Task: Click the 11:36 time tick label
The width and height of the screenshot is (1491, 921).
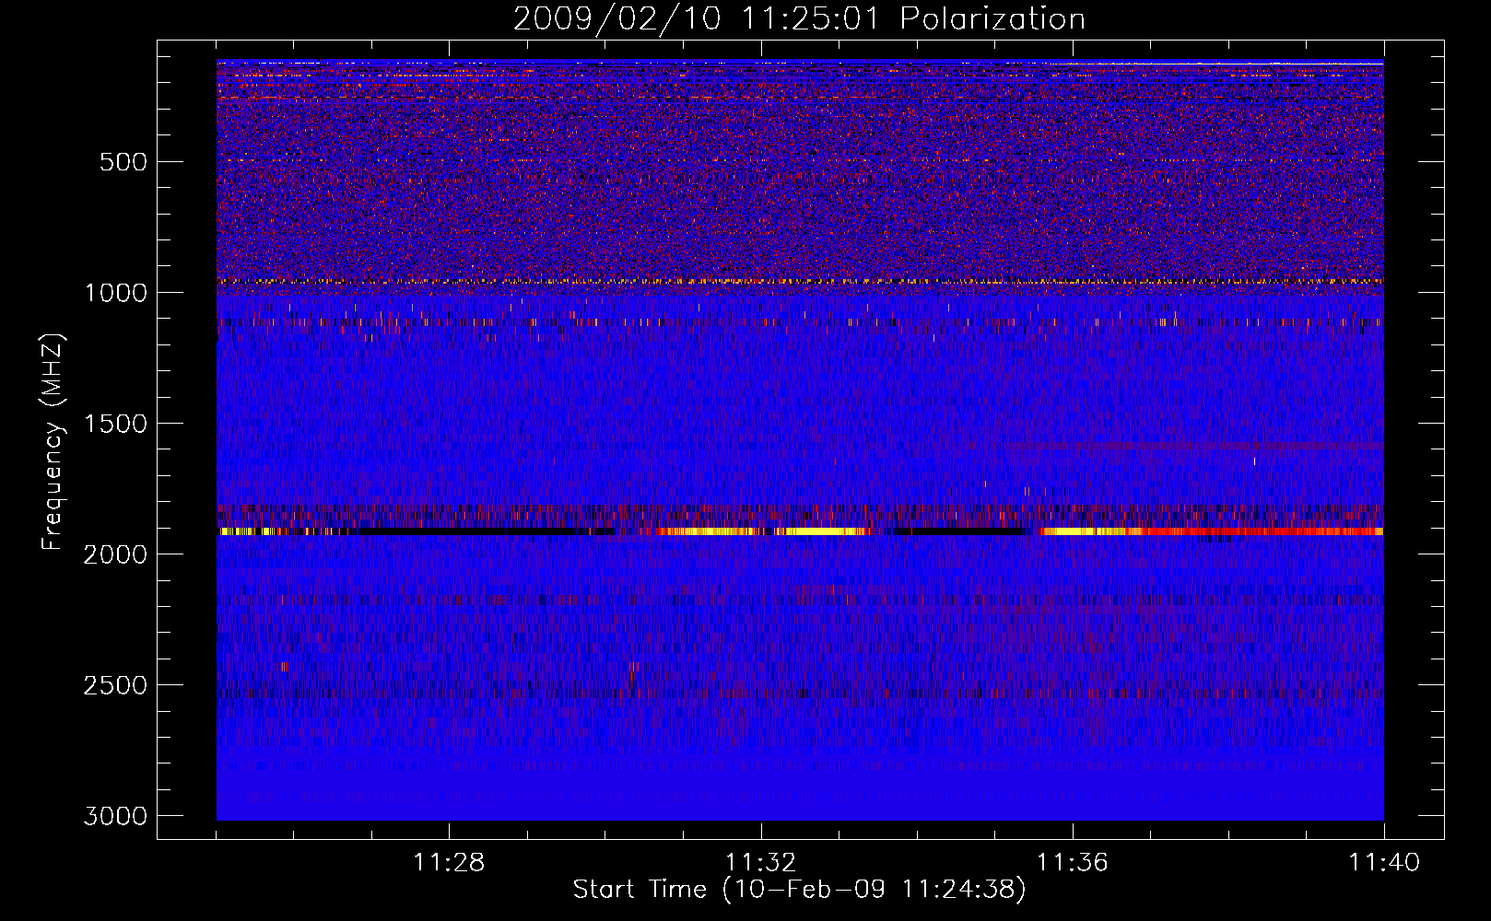Action: (1072, 863)
